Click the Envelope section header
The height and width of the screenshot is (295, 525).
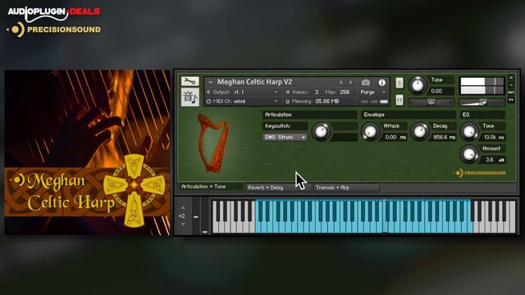point(409,115)
